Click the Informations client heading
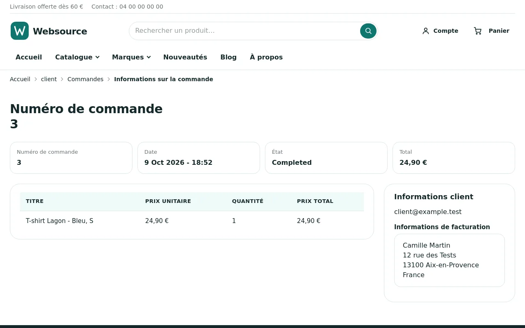Viewport: 525px width, 328px height. 434,197
